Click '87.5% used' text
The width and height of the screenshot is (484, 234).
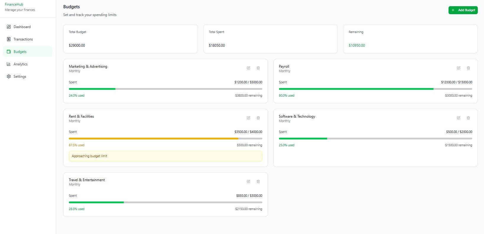(x=77, y=145)
